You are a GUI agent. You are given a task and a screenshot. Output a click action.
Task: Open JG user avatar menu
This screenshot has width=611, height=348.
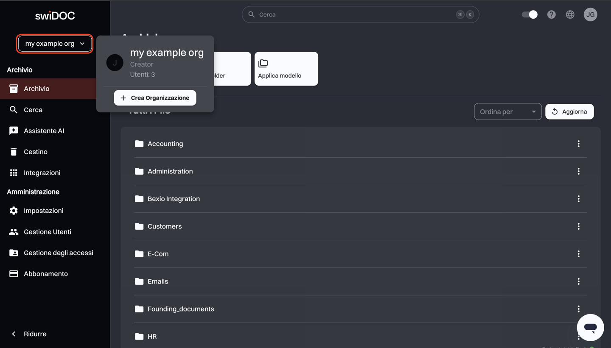point(590,14)
